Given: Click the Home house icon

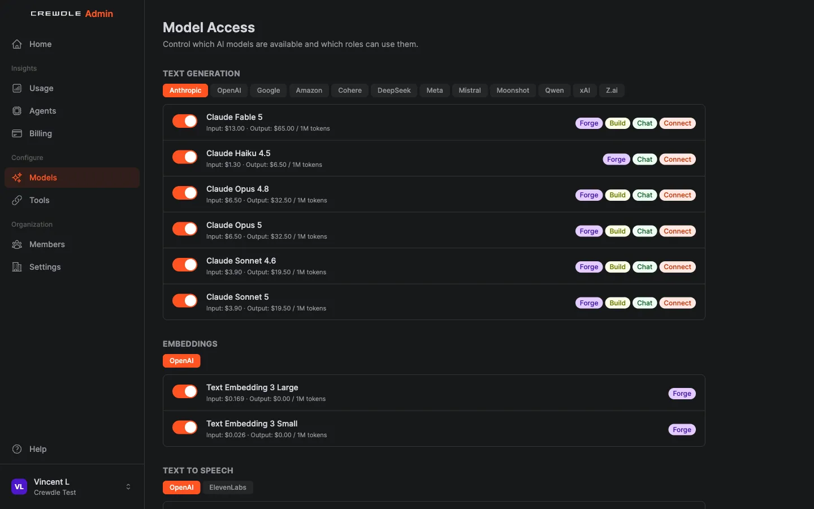Looking at the screenshot, I should coord(17,44).
